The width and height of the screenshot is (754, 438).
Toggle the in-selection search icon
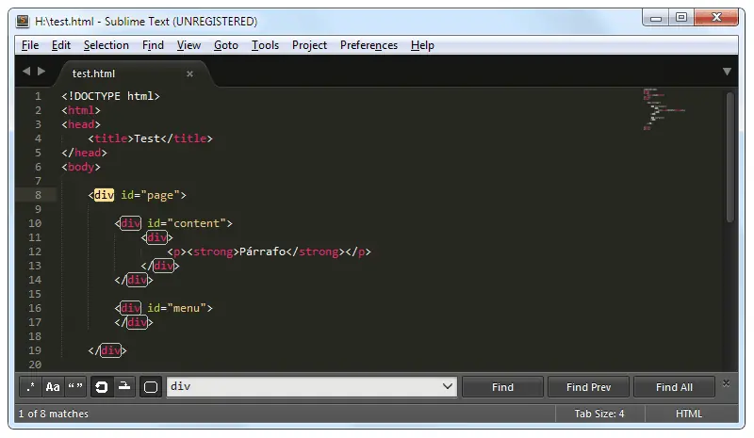[124, 387]
